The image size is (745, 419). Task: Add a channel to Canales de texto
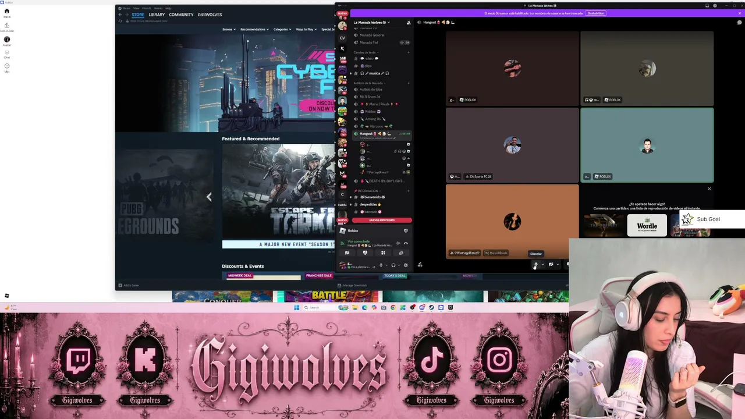(409, 52)
